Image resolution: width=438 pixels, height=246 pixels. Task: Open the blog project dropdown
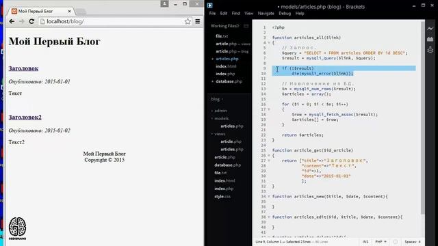217,99
